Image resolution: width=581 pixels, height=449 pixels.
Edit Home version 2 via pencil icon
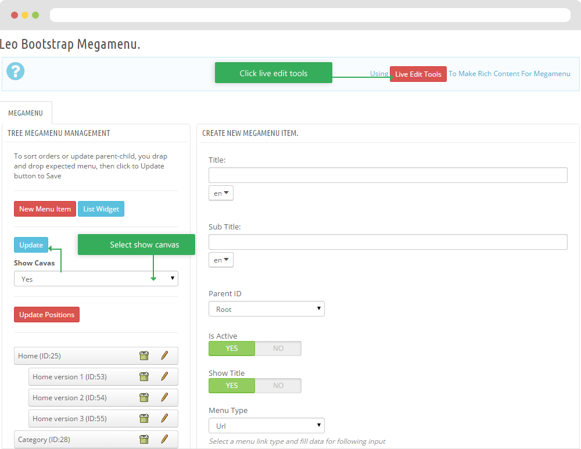[x=164, y=397]
